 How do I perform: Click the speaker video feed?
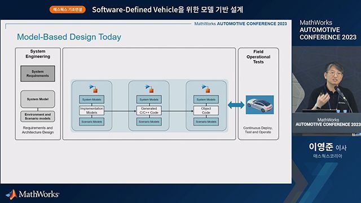coord(327,91)
